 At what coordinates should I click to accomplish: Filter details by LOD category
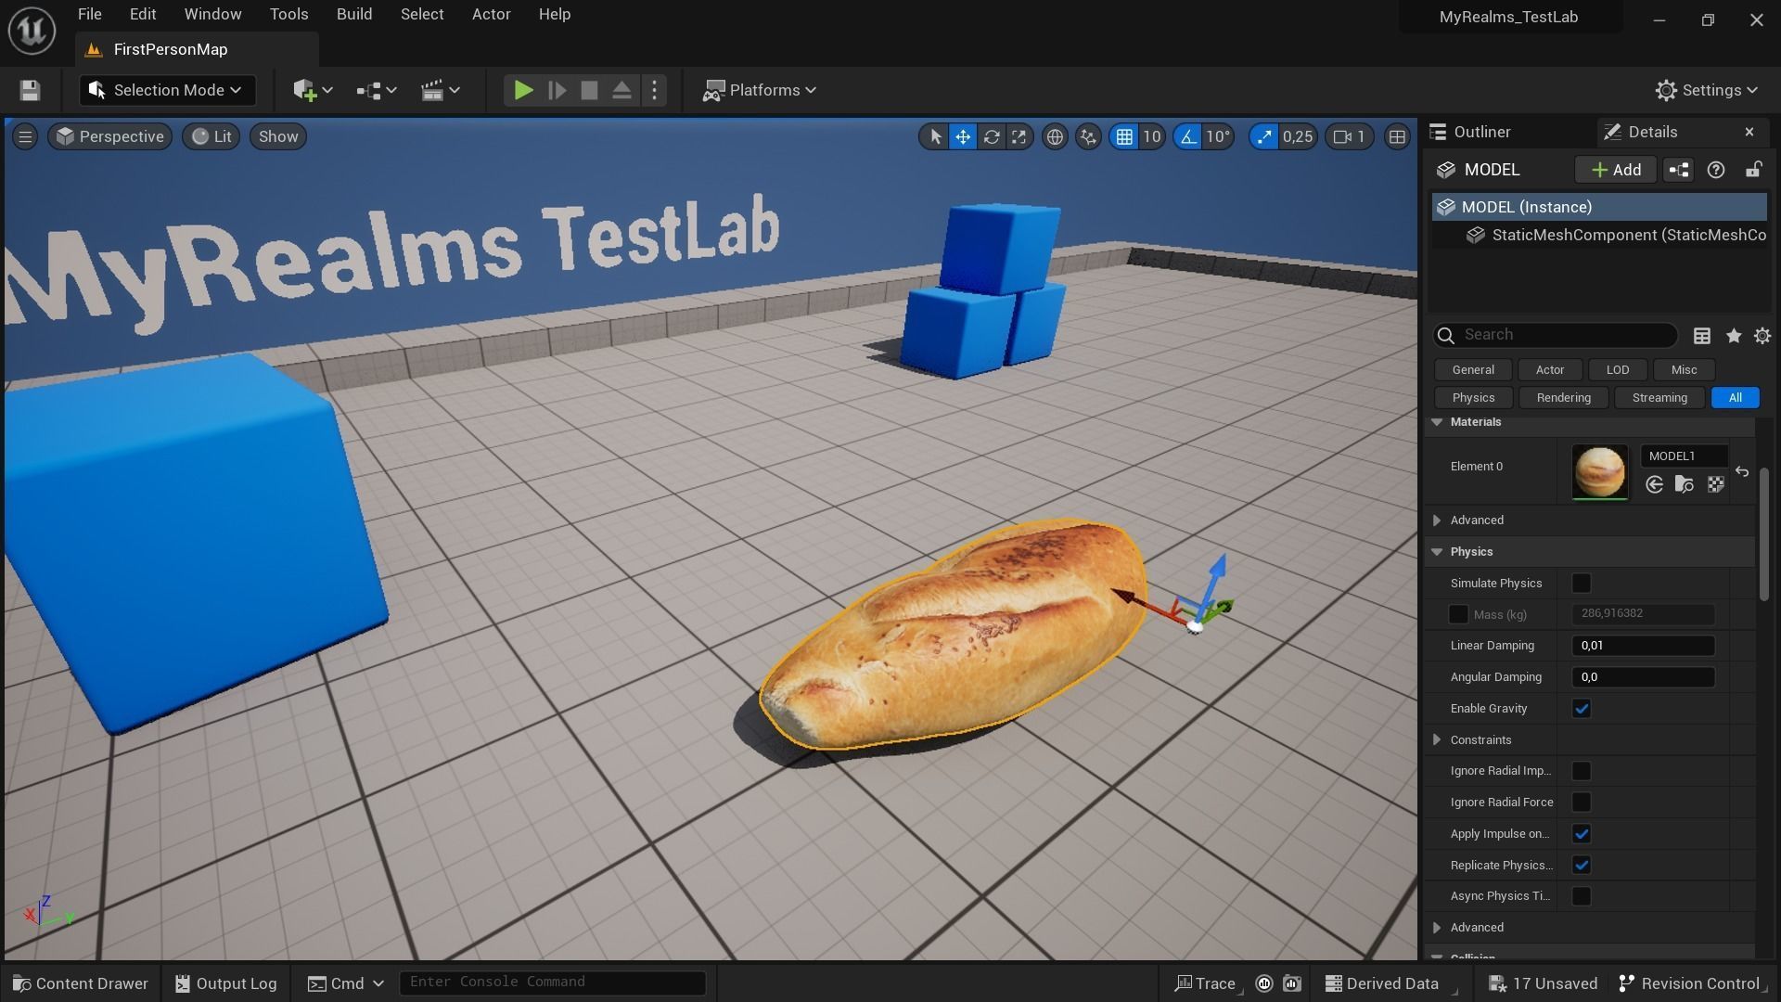[x=1618, y=370]
